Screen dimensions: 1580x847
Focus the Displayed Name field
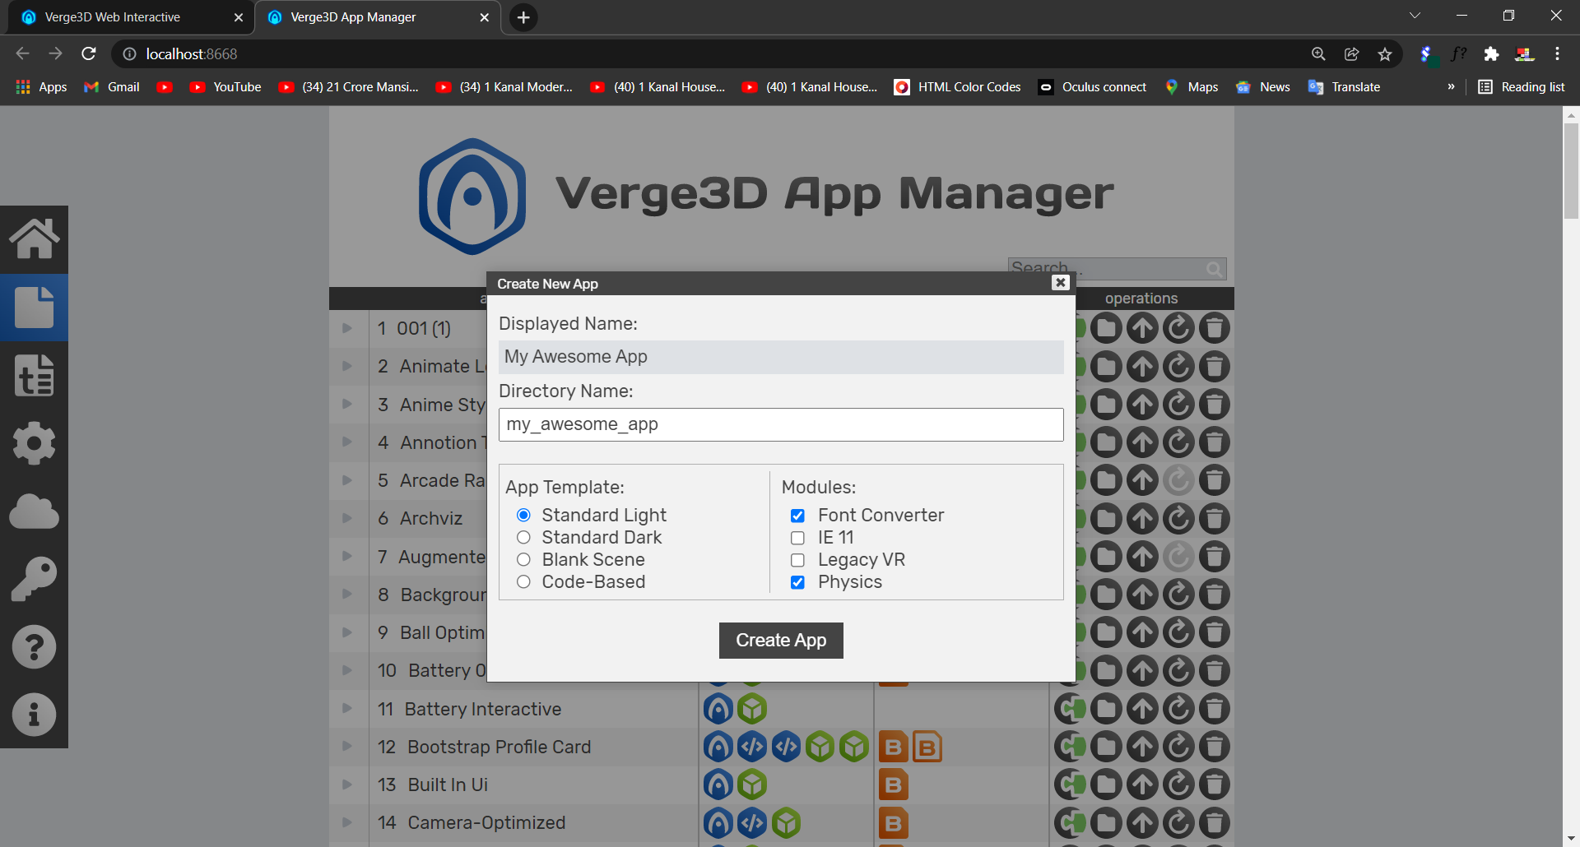tap(781, 357)
